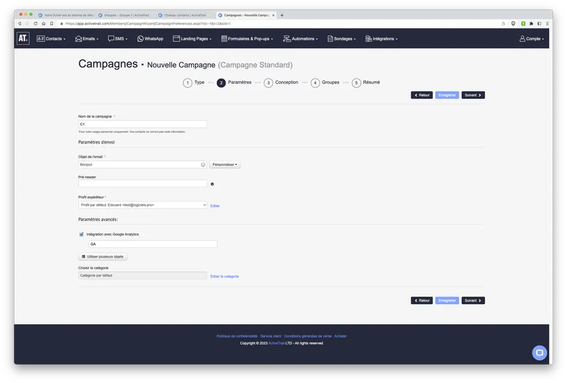Select step 2 Paramètres in the wizard
Viewport: 567px width, 383px height.
click(234, 83)
